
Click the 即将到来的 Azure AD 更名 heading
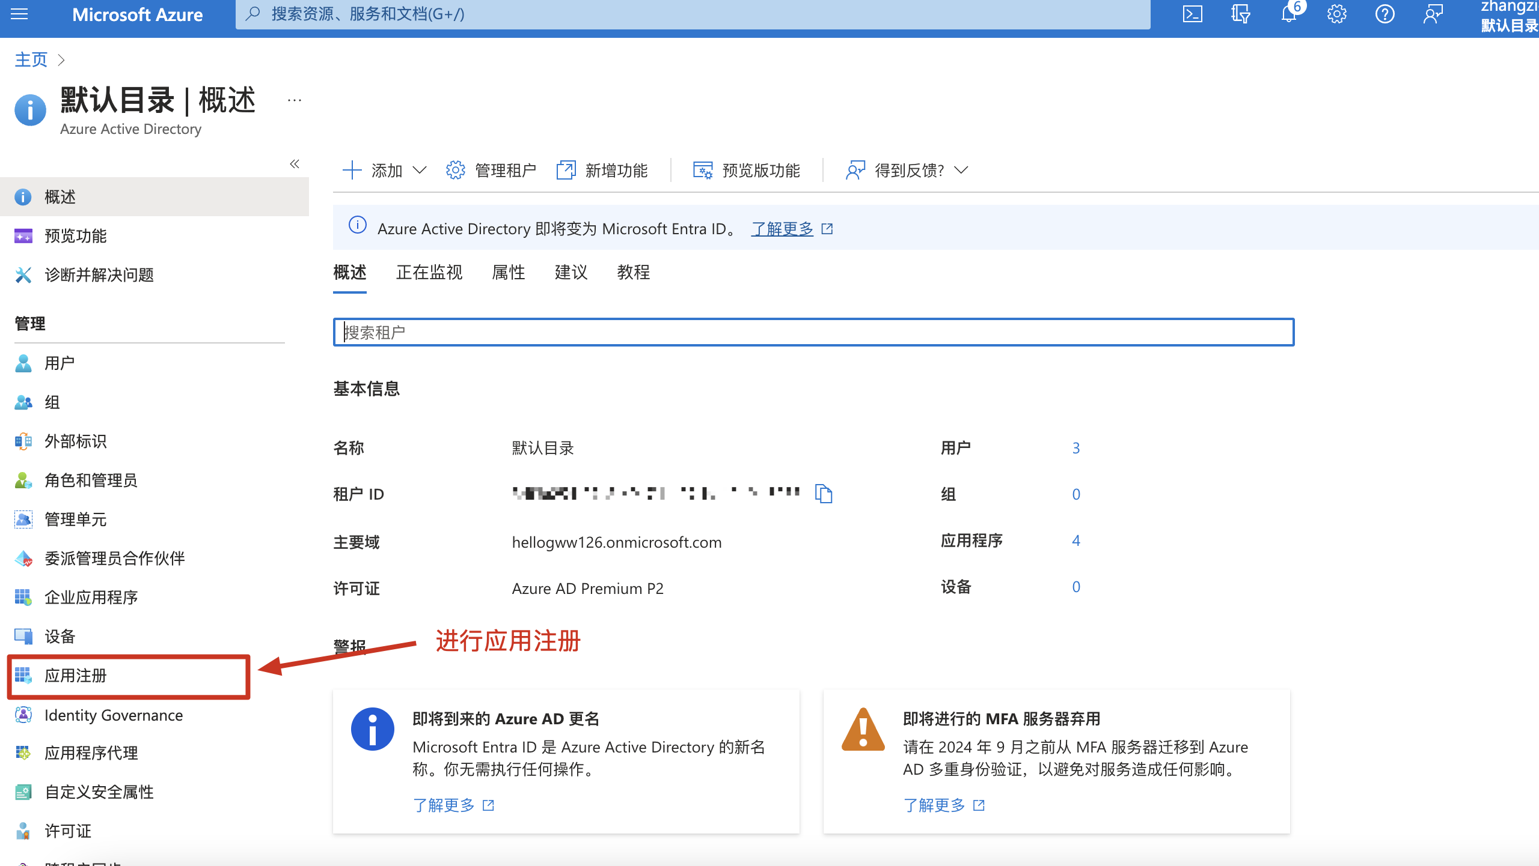click(x=506, y=719)
